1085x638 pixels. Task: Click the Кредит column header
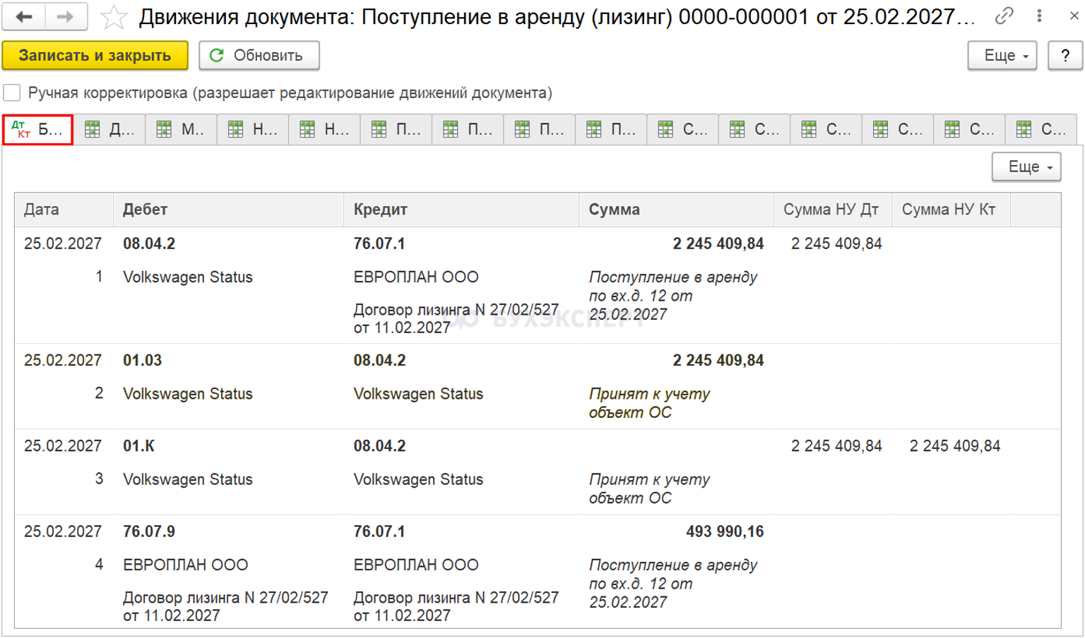click(461, 210)
